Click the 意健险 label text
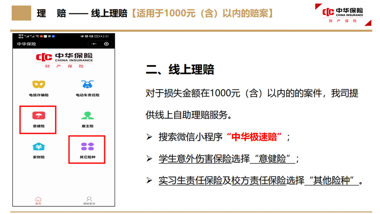Viewport: 380px width, 214px height. pos(39,126)
